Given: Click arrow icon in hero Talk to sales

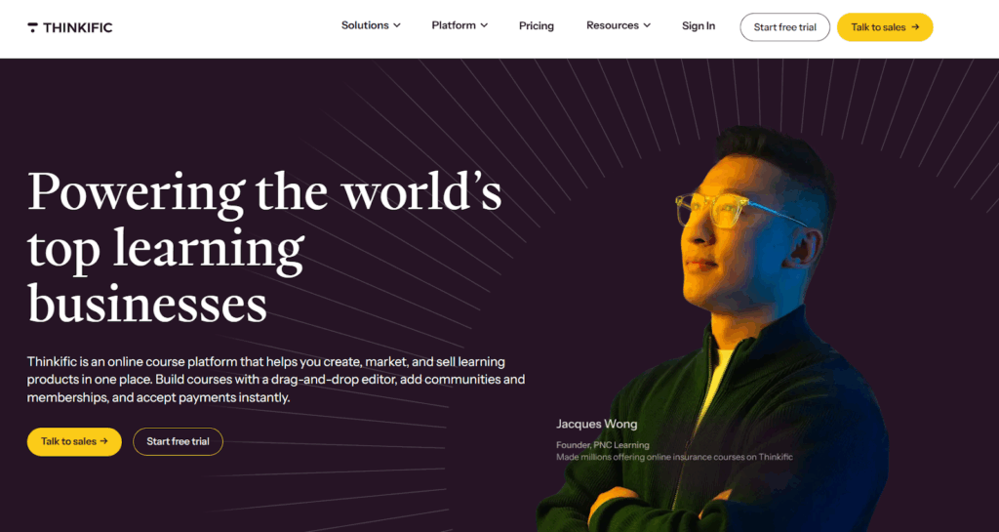Looking at the screenshot, I should tap(103, 441).
